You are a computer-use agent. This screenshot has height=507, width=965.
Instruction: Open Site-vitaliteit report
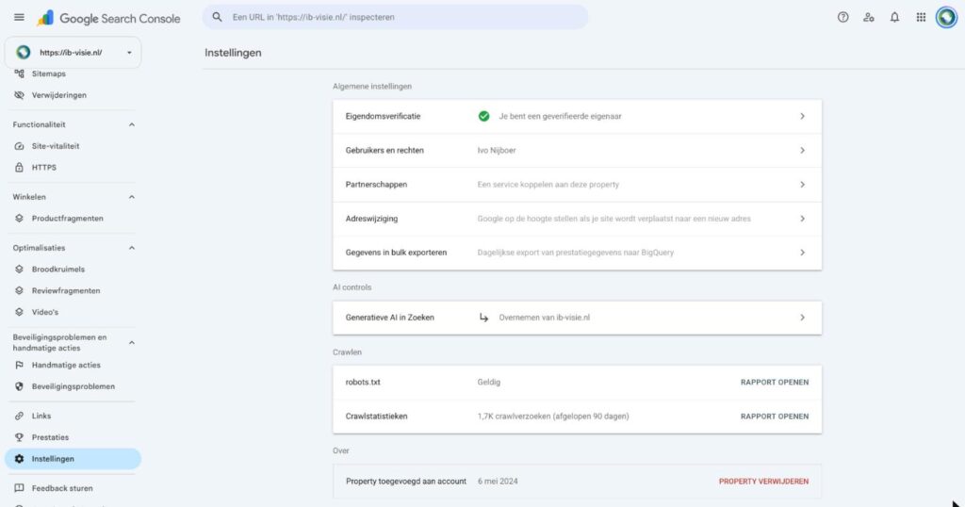point(56,146)
